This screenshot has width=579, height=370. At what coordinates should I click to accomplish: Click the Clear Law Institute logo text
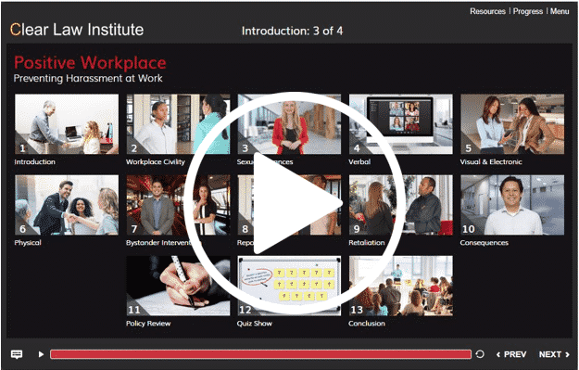(77, 30)
